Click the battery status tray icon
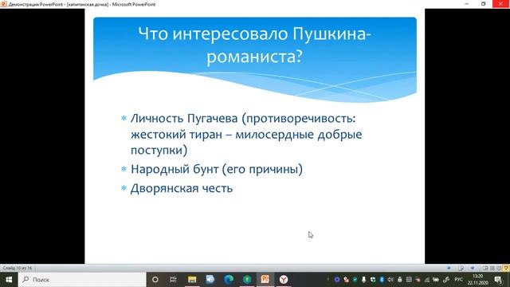 (436, 280)
